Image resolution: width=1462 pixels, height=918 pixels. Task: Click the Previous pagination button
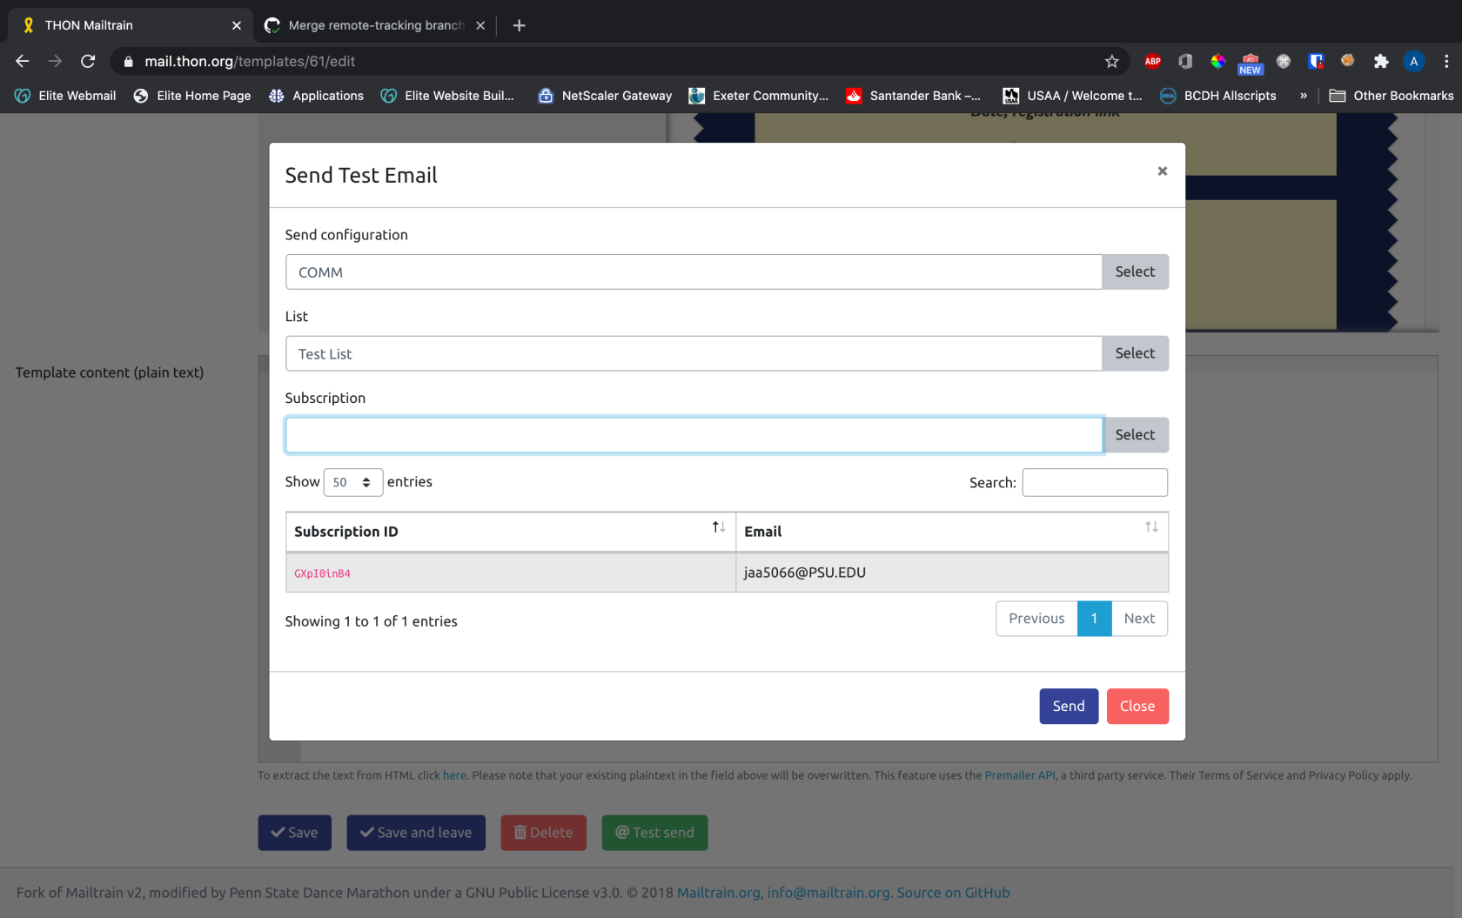pos(1036,619)
